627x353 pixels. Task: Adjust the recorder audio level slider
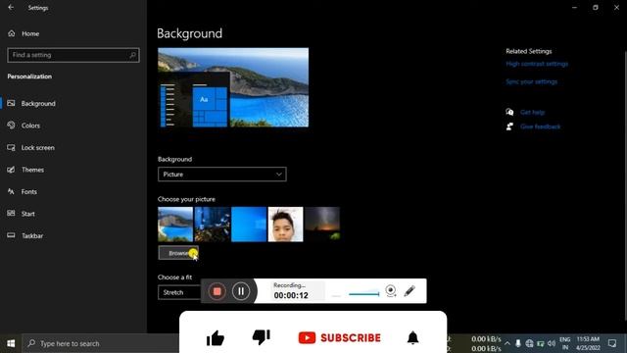pyautogui.click(x=363, y=294)
